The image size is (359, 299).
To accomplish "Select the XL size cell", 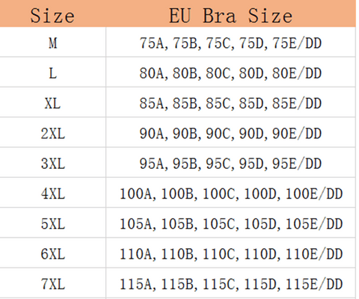I will 52,102.
